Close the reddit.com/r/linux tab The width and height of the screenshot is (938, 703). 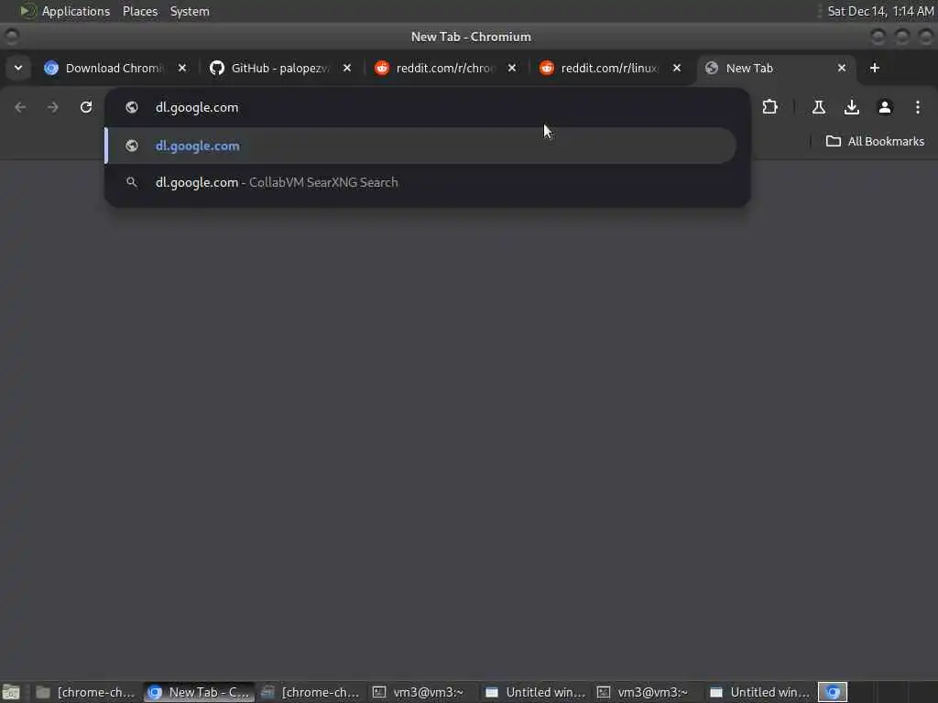(x=677, y=68)
